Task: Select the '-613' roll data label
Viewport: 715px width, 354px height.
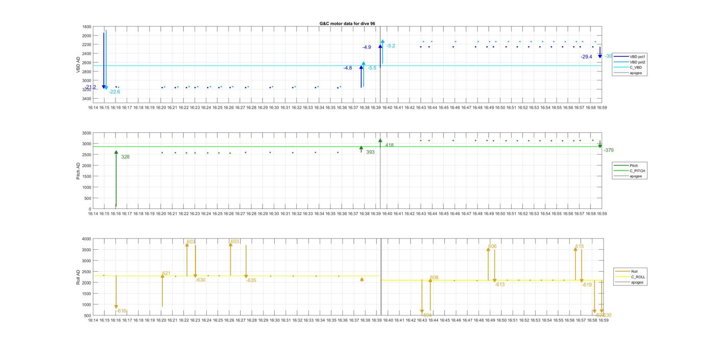Action: pos(499,285)
